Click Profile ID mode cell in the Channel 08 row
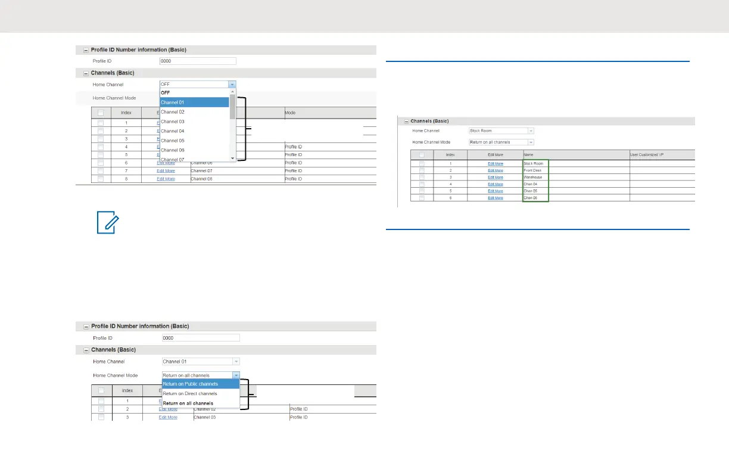 coord(331,179)
